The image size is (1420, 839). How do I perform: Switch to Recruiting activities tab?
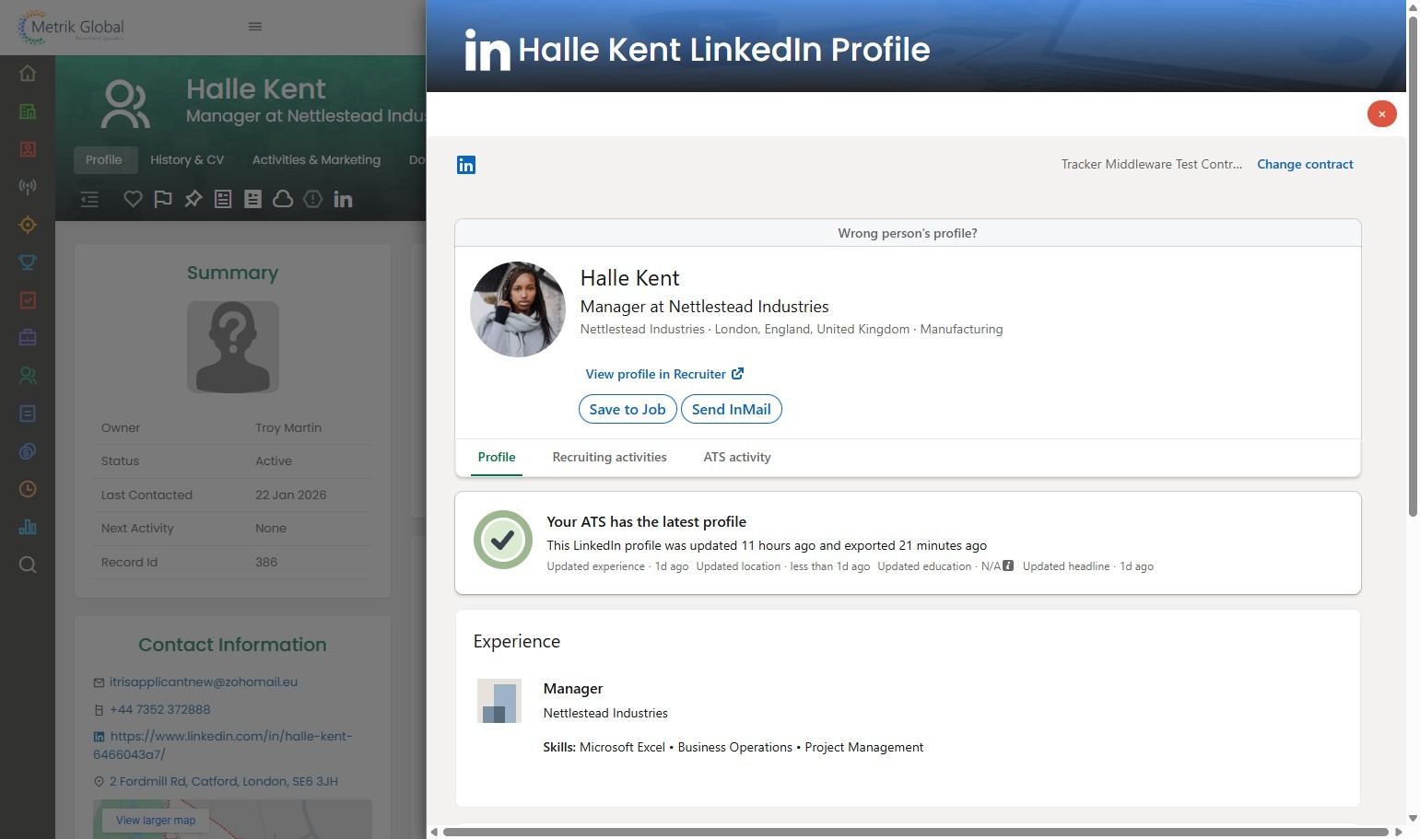tap(609, 457)
